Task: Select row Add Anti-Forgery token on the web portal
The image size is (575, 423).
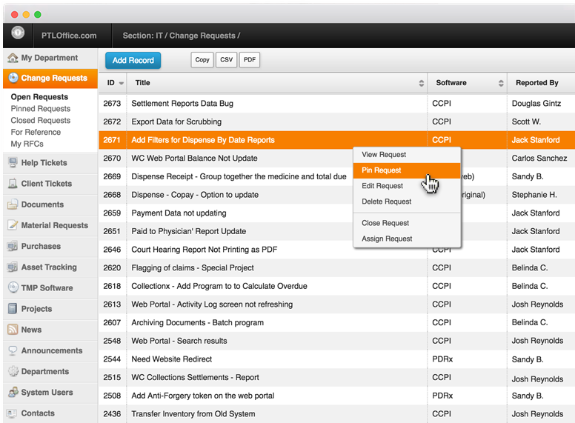Action: tap(336, 396)
